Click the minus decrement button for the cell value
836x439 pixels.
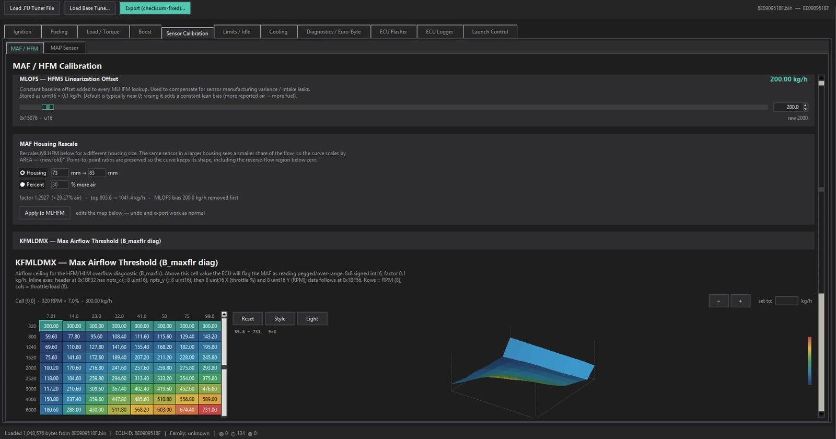(718, 301)
